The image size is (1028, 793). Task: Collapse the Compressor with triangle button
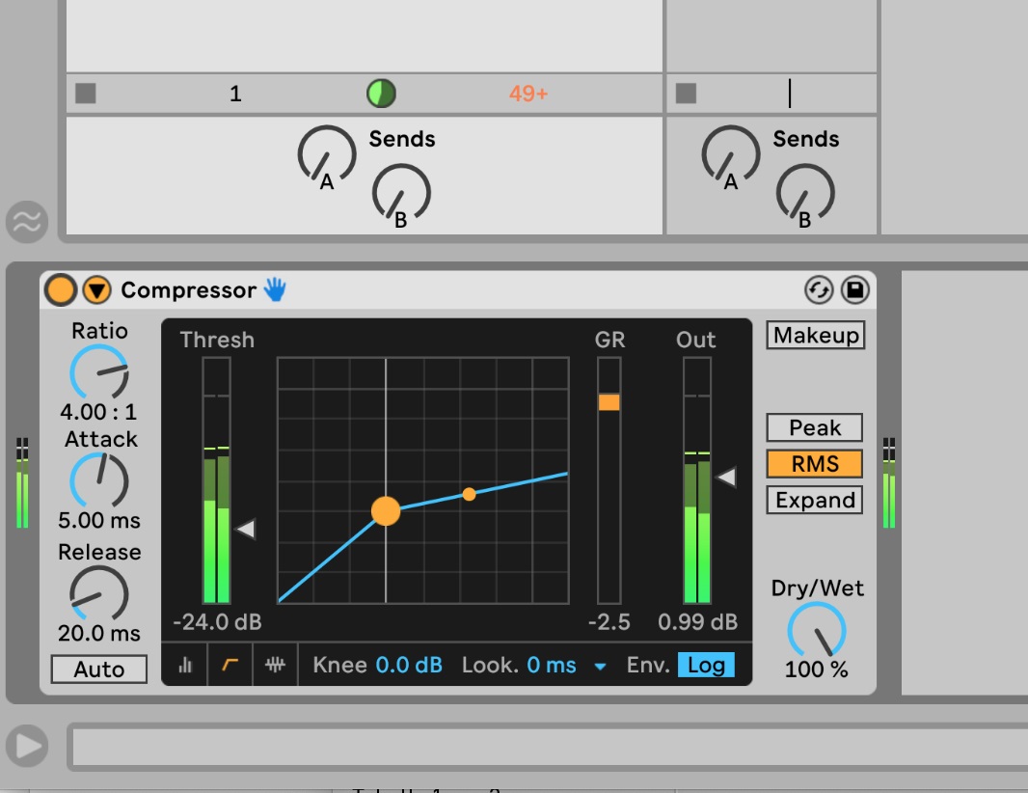[96, 289]
